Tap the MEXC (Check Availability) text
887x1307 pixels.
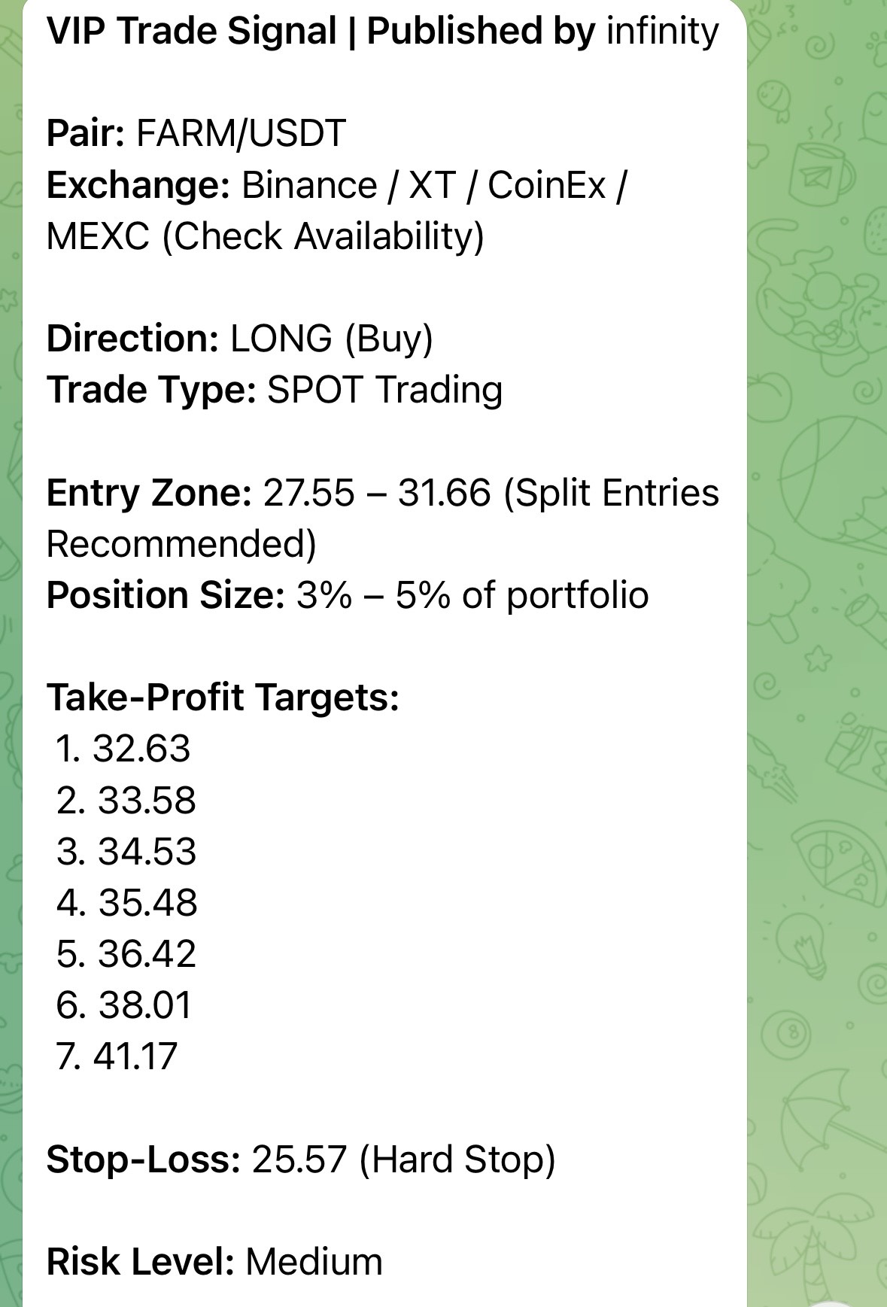coord(265,236)
